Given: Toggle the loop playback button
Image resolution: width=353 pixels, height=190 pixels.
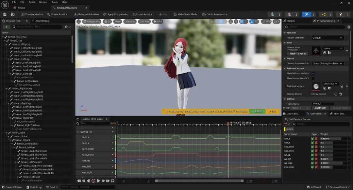Looking at the screenshot, I should [112, 181].
